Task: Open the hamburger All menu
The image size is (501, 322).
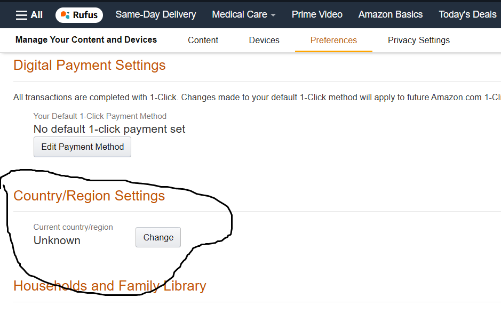Action: pyautogui.click(x=29, y=15)
